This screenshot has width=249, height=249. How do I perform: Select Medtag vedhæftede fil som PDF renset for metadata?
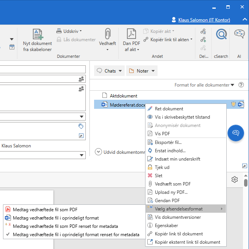tap(65, 226)
